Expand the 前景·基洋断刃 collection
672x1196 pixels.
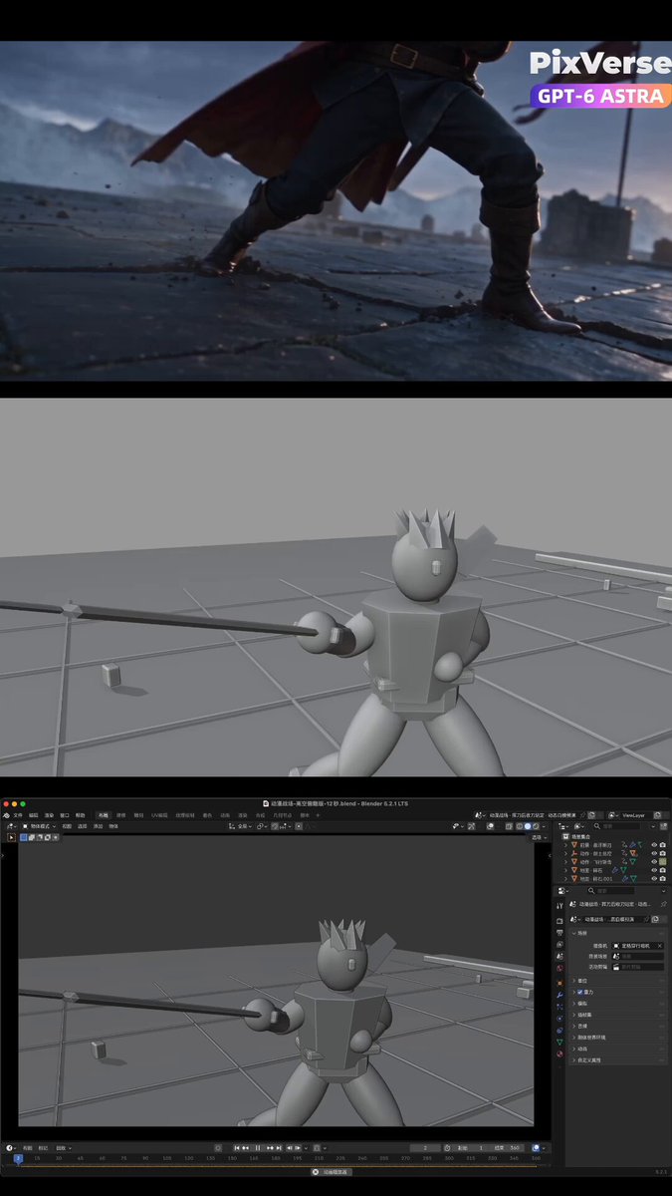tap(565, 844)
